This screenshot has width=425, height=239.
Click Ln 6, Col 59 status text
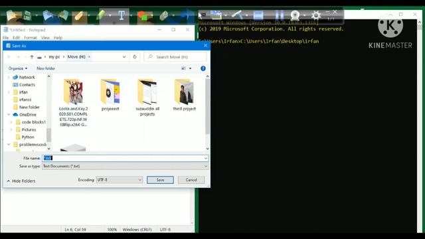pyautogui.click(x=75, y=230)
